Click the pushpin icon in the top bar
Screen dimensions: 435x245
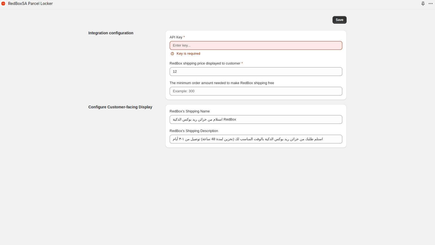[423, 4]
